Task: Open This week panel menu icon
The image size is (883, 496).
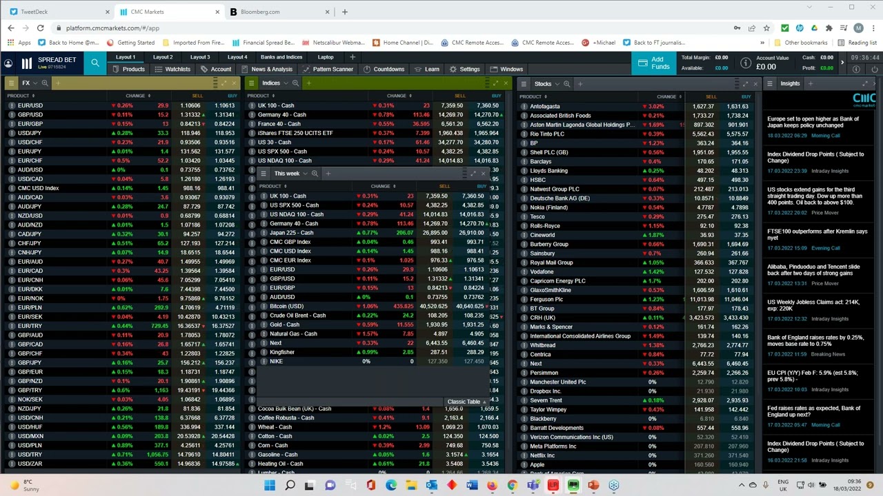Action: pos(263,174)
